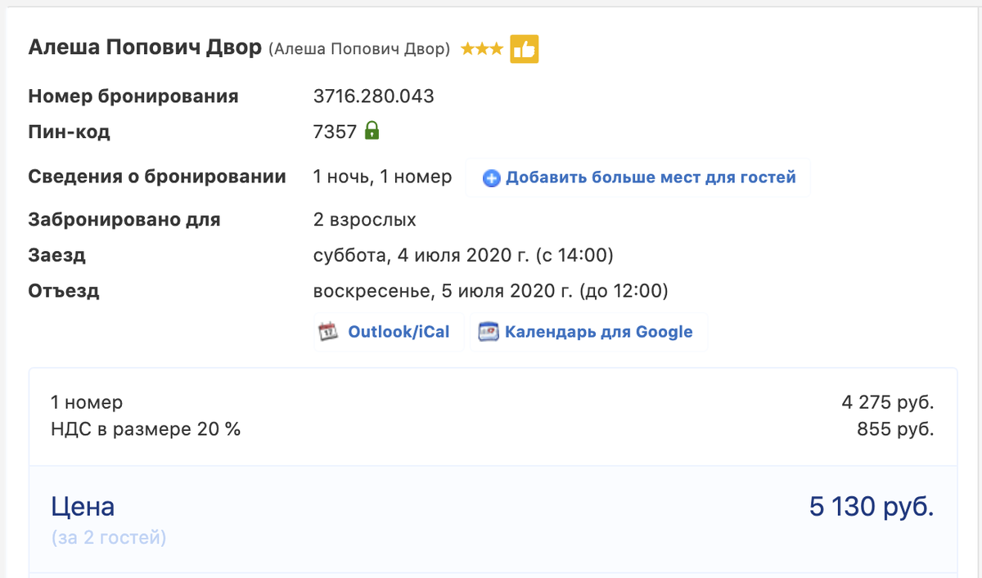Click the three-star hotel rating
Image resolution: width=982 pixels, height=578 pixels.
pyautogui.click(x=481, y=49)
